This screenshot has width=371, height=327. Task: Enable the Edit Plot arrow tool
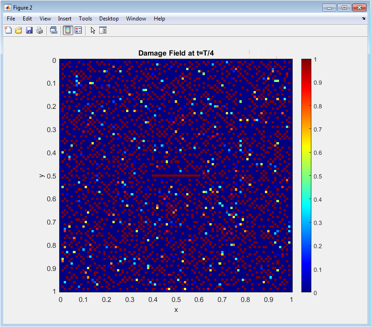point(93,31)
